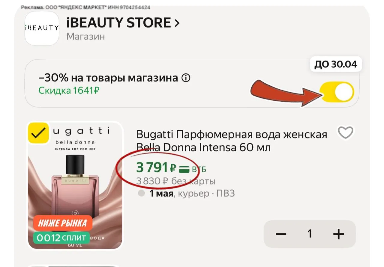
Task: Click the 3 830 ₽ без карты price text
Action: pos(176,181)
